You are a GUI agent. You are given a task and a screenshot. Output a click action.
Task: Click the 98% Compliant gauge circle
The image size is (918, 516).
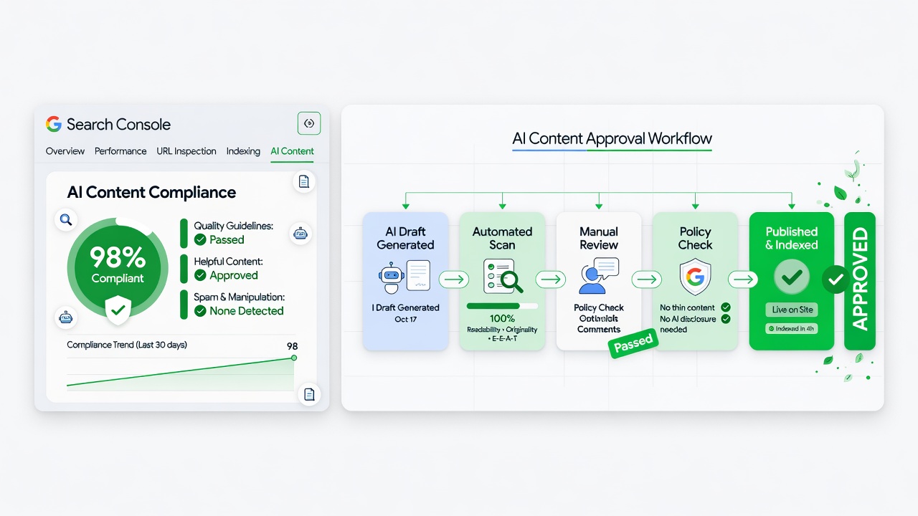(118, 268)
